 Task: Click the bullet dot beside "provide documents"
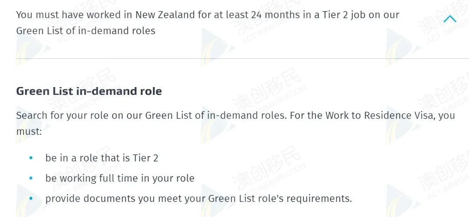coord(31,199)
